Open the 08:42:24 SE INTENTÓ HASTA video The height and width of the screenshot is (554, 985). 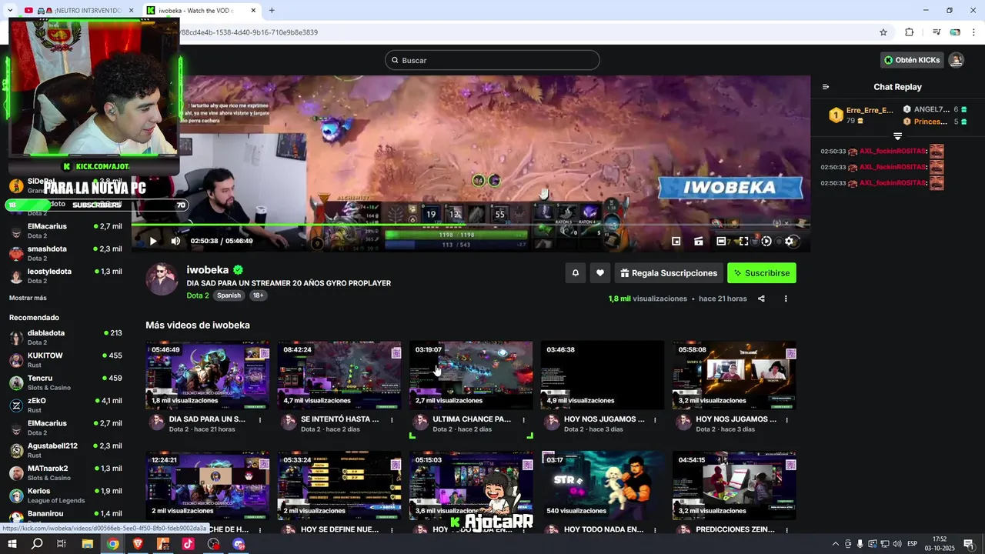(339, 375)
